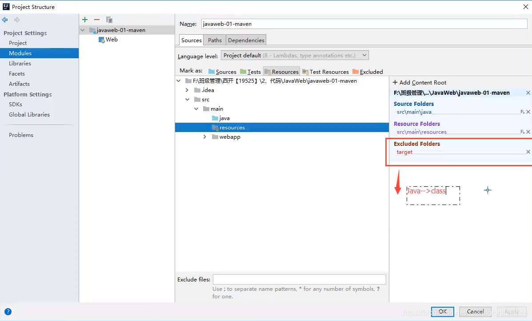The height and width of the screenshot is (321, 532).
Task: Open Global Libraries settings
Action: pos(29,114)
